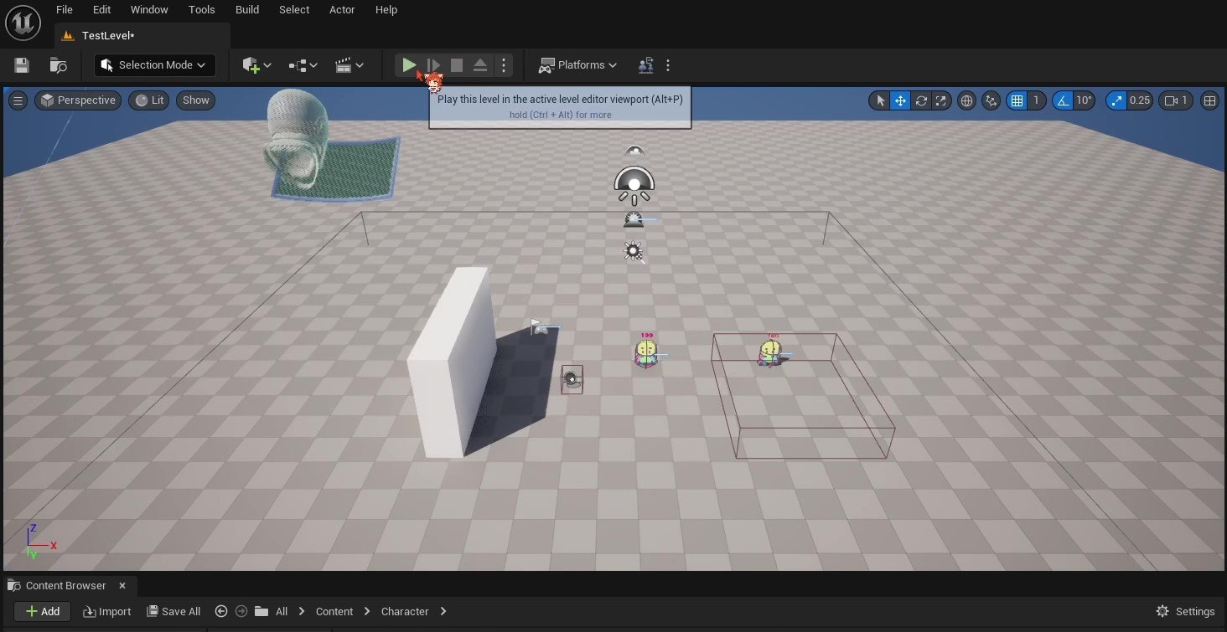Activate the rotate tool
This screenshot has height=632, width=1227.
[x=921, y=100]
